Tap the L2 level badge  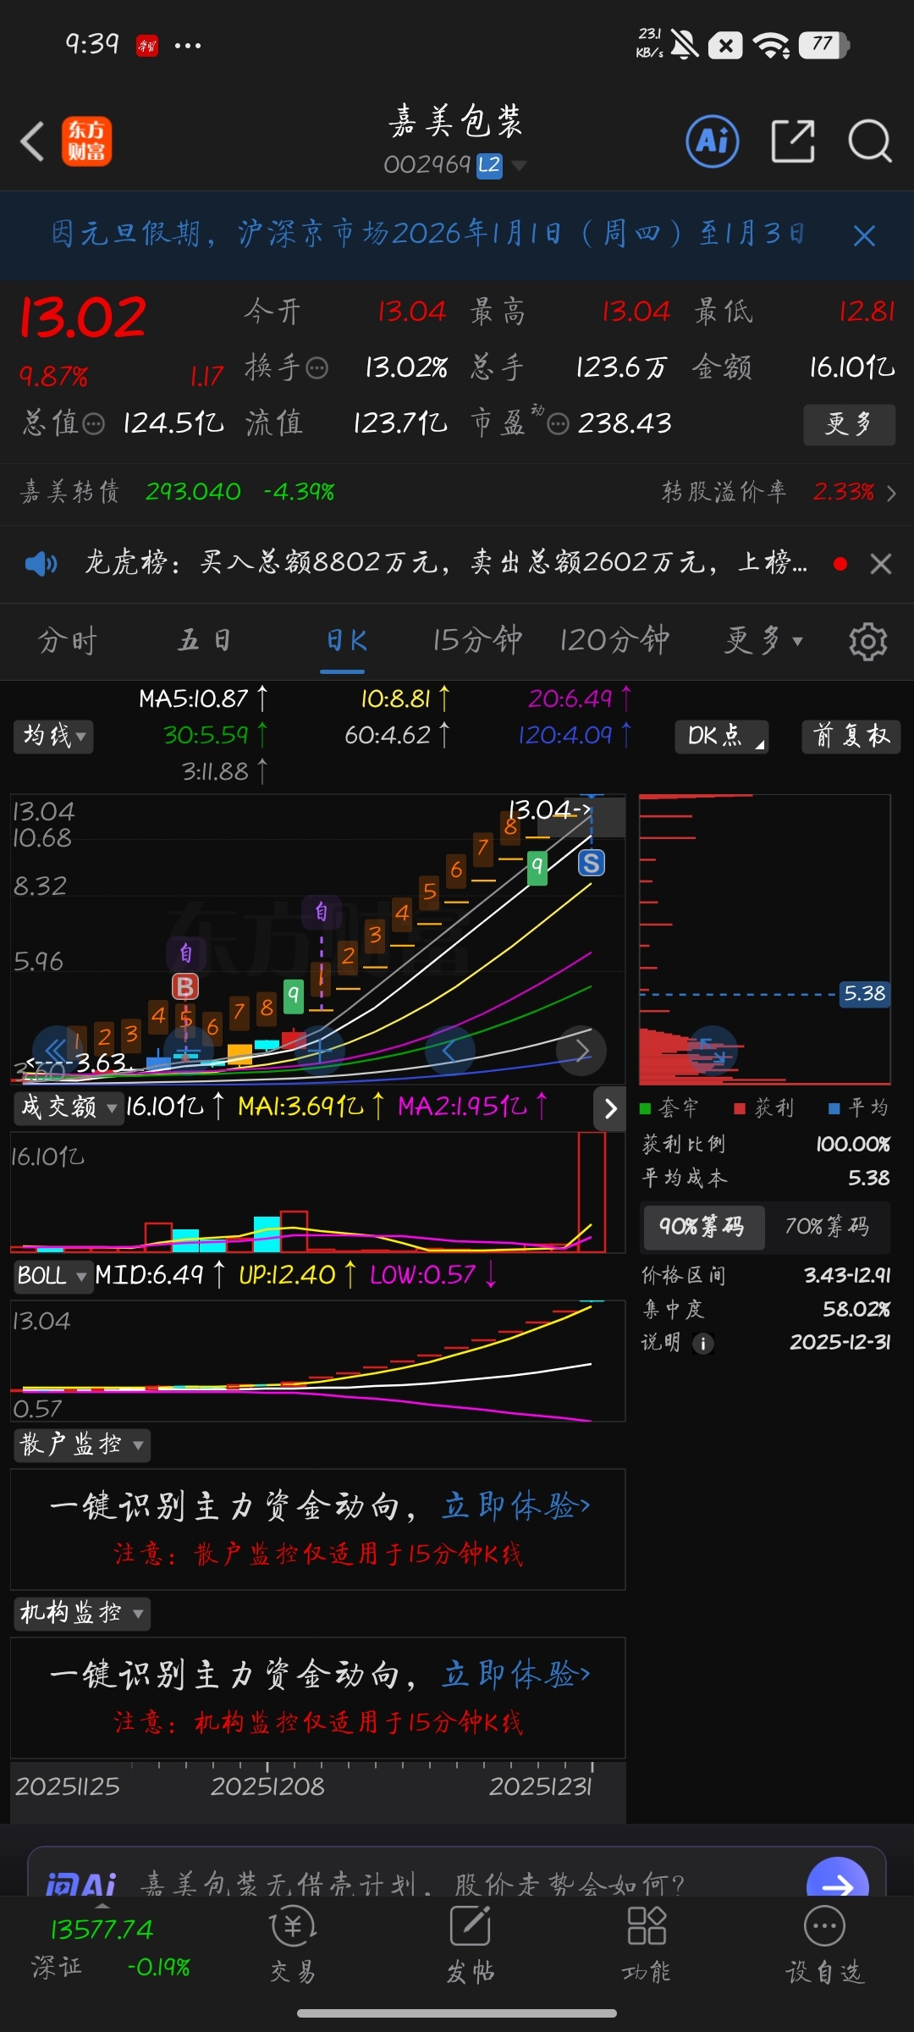pos(489,165)
